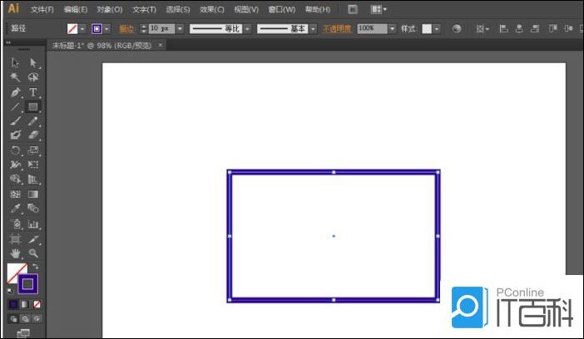Open the align-to options dropdown
Screen dimensions: 584x339
pos(483,28)
